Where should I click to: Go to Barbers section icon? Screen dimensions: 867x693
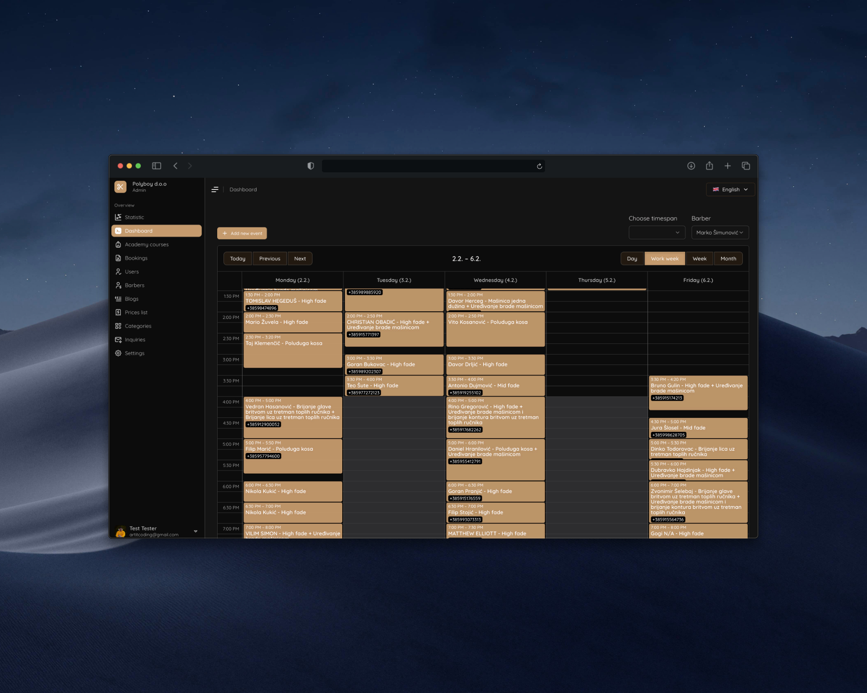coord(118,285)
